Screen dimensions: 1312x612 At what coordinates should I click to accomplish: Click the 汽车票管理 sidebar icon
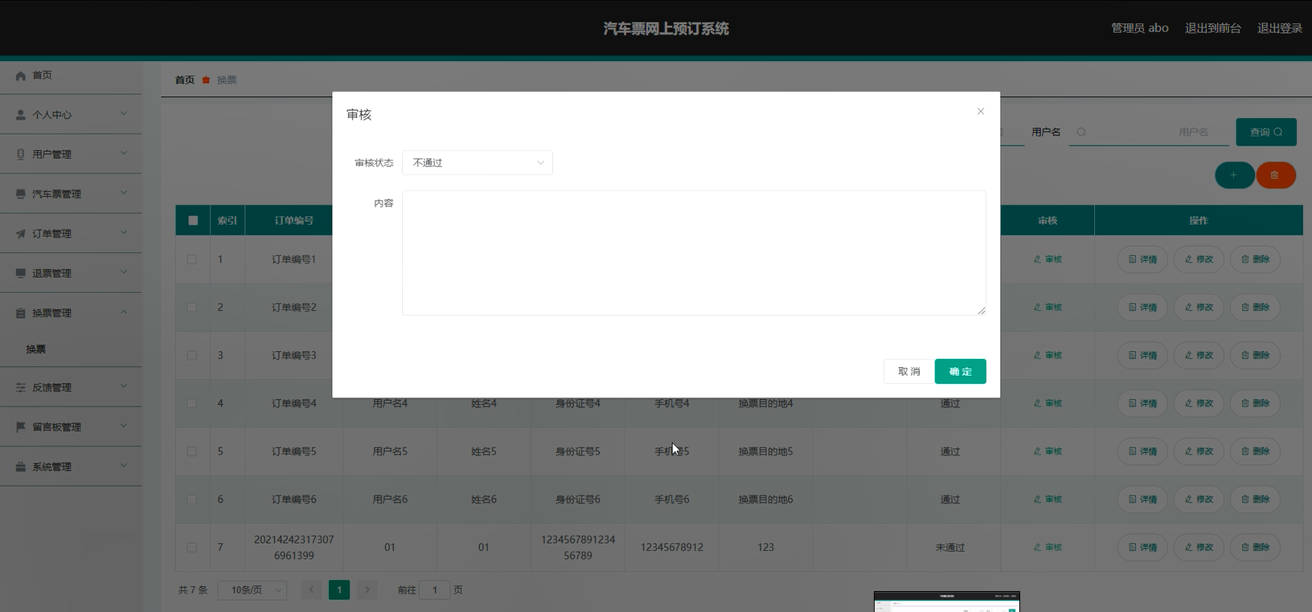click(21, 194)
